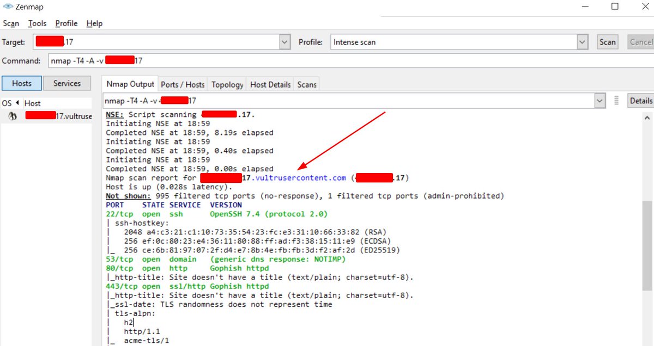
Task: Click the 53/tcp open domain line
Action: point(226,259)
